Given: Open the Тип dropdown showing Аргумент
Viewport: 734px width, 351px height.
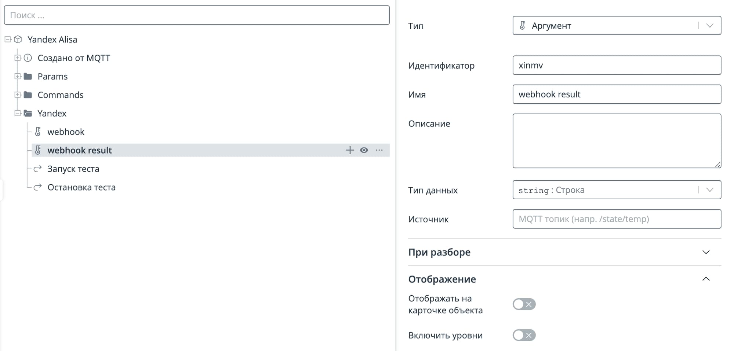Looking at the screenshot, I should click(x=617, y=26).
